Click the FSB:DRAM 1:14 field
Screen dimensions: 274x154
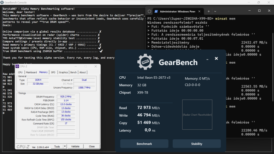tap(66, 100)
